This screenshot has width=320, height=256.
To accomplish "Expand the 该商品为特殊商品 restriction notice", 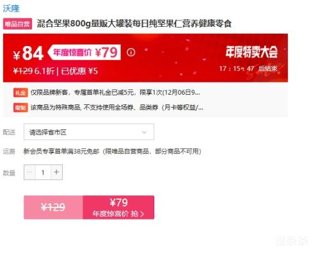I will click(116, 108).
